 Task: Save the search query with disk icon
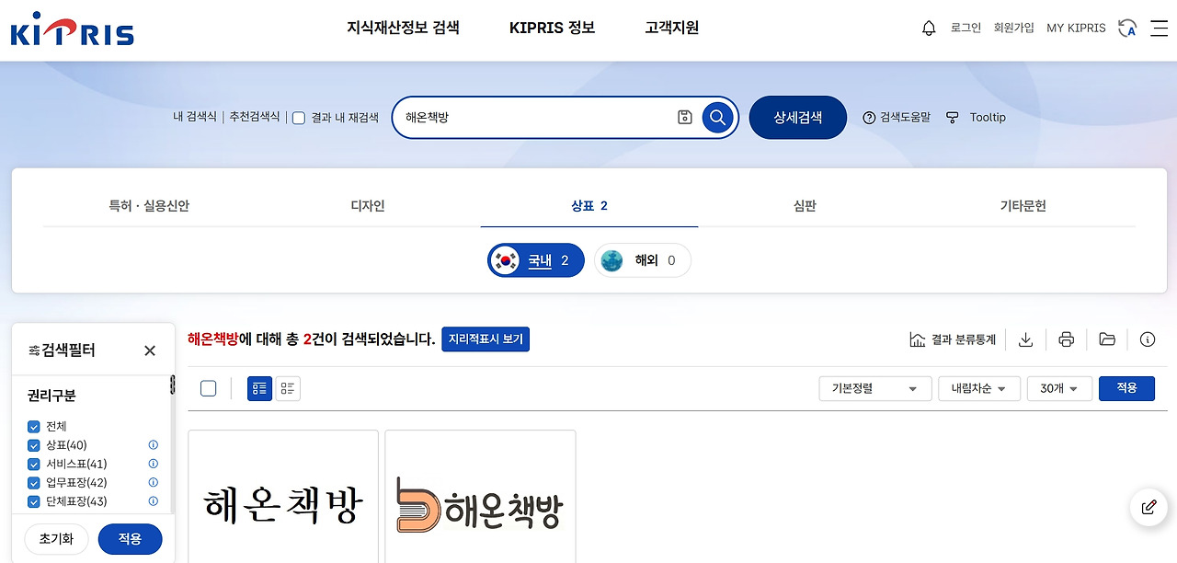(x=684, y=118)
